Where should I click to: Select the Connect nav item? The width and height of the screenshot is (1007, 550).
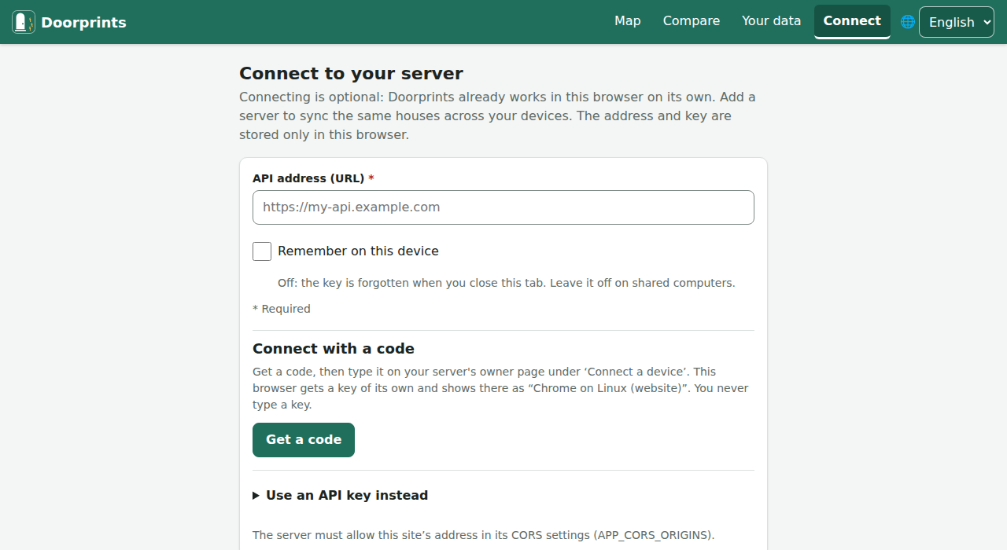click(x=852, y=21)
